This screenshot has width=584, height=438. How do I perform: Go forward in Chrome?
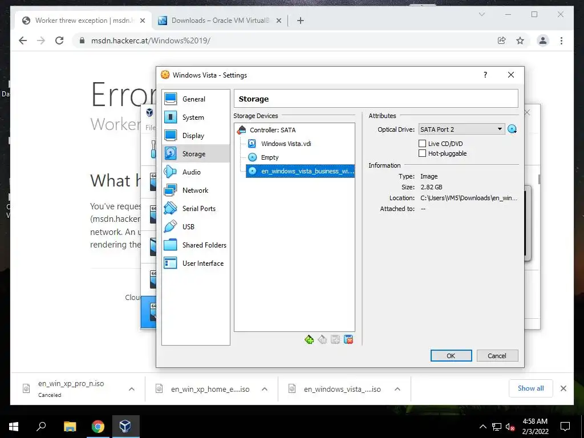point(41,40)
